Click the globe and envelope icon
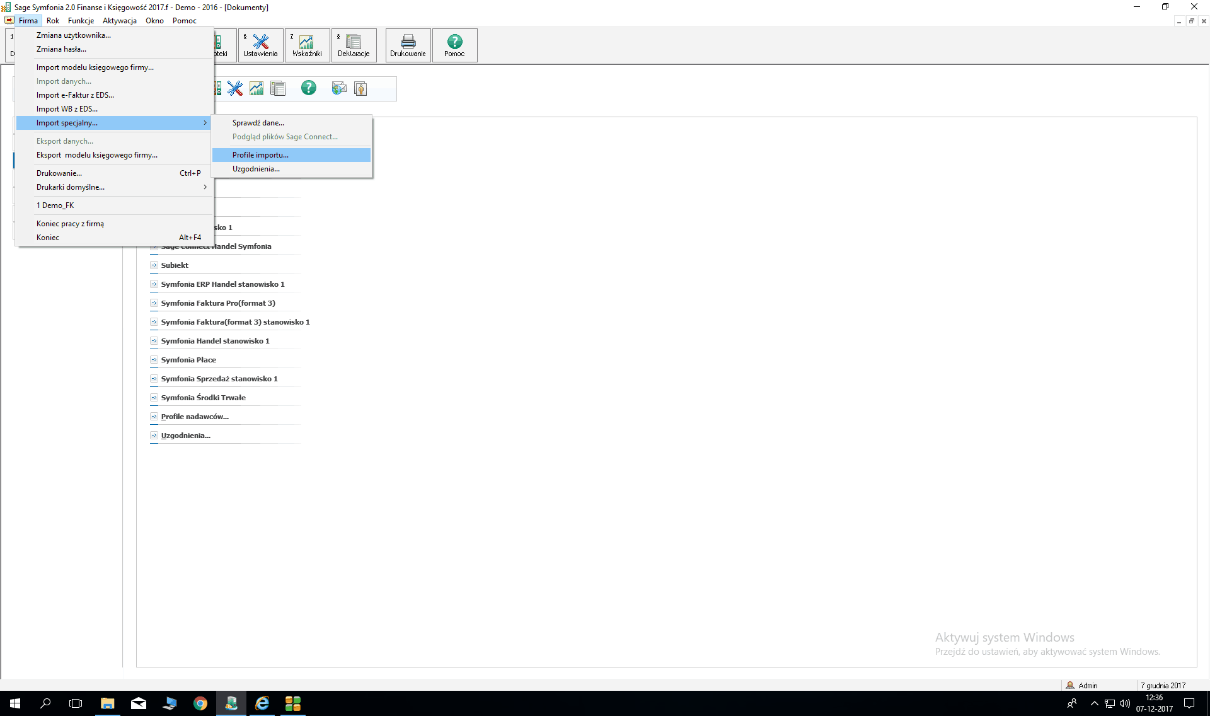The image size is (1210, 716). [x=339, y=88]
